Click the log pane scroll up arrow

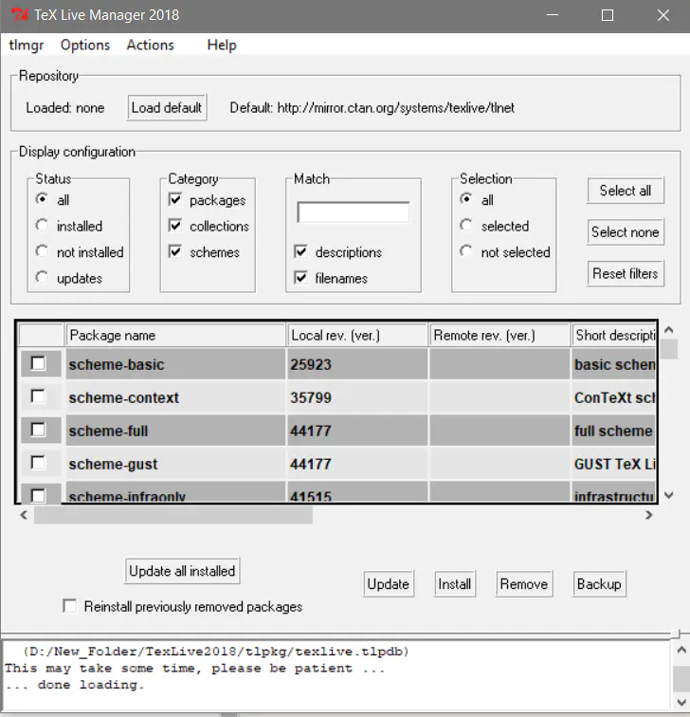(x=681, y=650)
